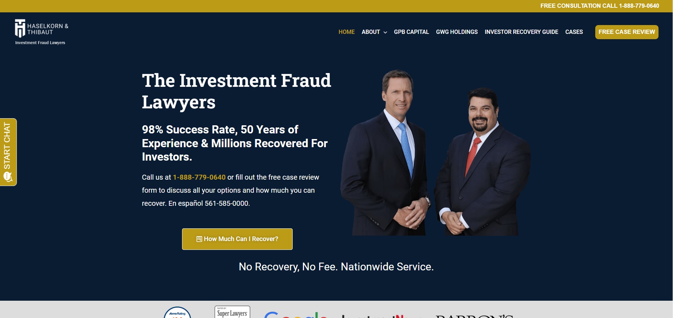Select INVESTOR RECOVERY GUIDE in the menu
673x318 pixels.
click(521, 32)
